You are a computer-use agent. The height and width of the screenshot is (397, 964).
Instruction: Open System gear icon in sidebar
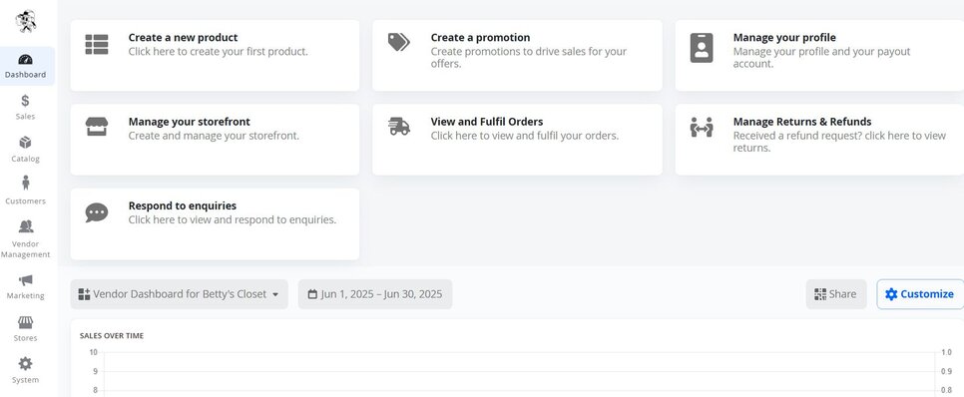[25, 364]
